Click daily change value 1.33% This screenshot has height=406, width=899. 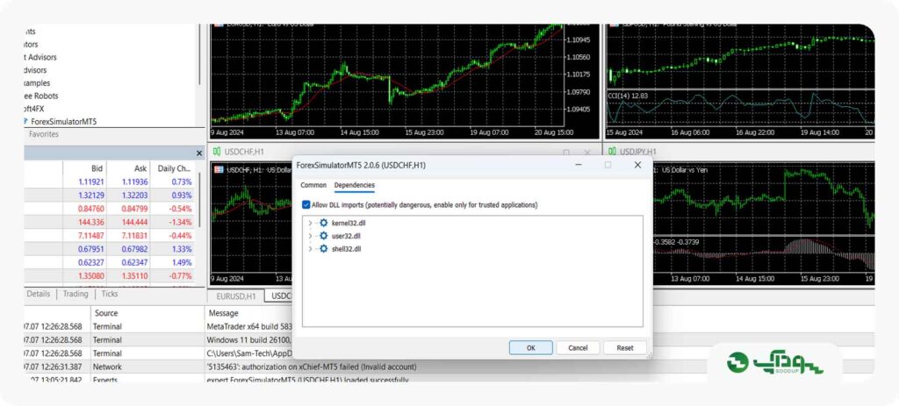click(x=182, y=249)
